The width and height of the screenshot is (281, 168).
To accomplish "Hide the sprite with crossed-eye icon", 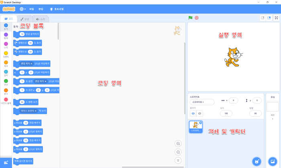I will pyautogui.click(x=200, y=113).
